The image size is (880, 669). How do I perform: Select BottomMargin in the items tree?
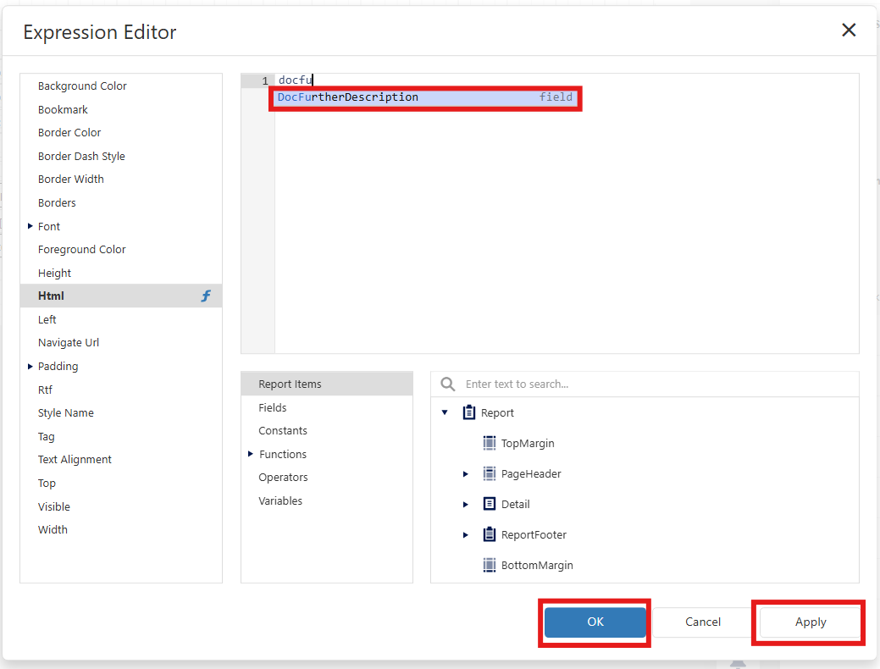(x=537, y=565)
